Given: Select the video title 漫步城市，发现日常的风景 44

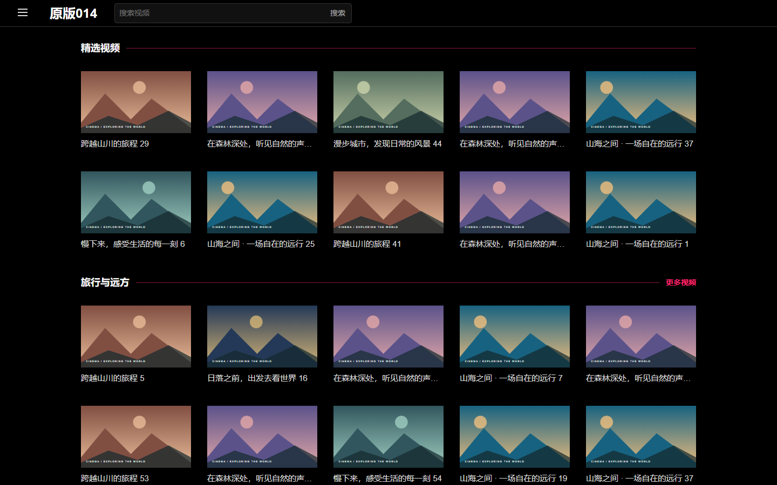Looking at the screenshot, I should pyautogui.click(x=387, y=144).
